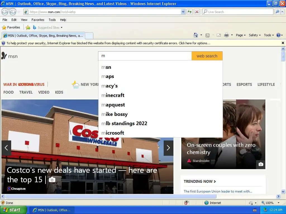Open the Favorites star button

(11, 28)
